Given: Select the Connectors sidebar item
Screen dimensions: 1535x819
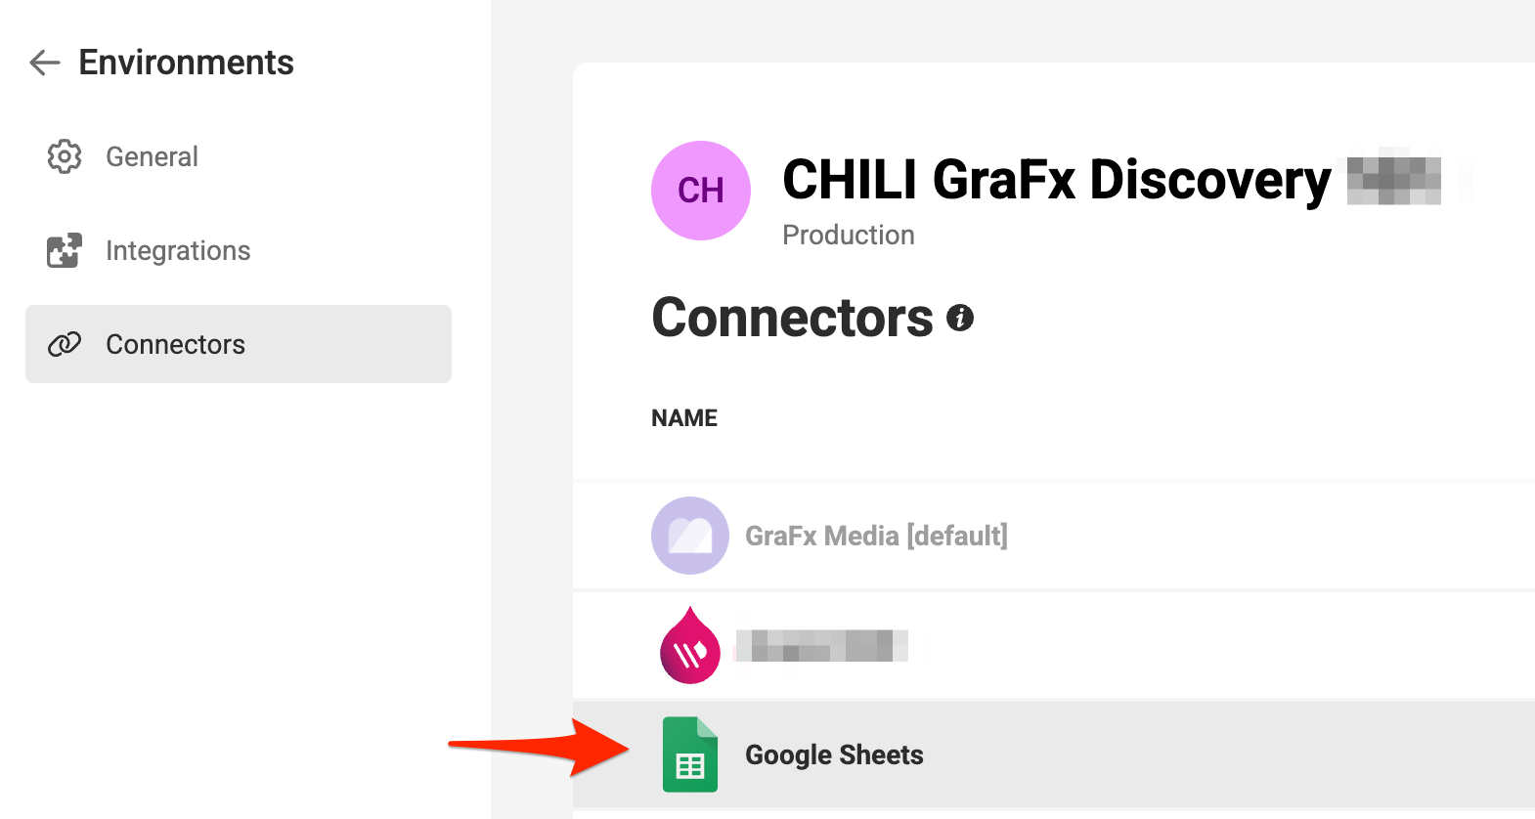Looking at the screenshot, I should 239,344.
